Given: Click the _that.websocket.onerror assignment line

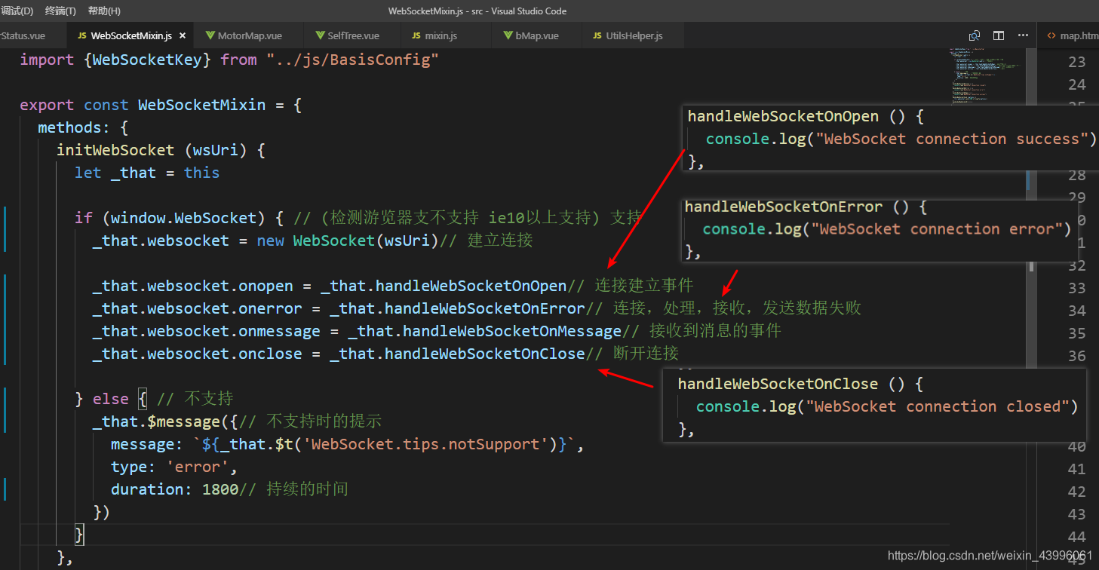Looking at the screenshot, I should tap(477, 308).
